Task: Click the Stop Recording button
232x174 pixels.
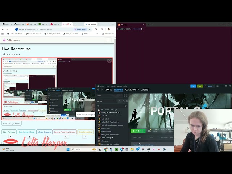Action: point(85,132)
